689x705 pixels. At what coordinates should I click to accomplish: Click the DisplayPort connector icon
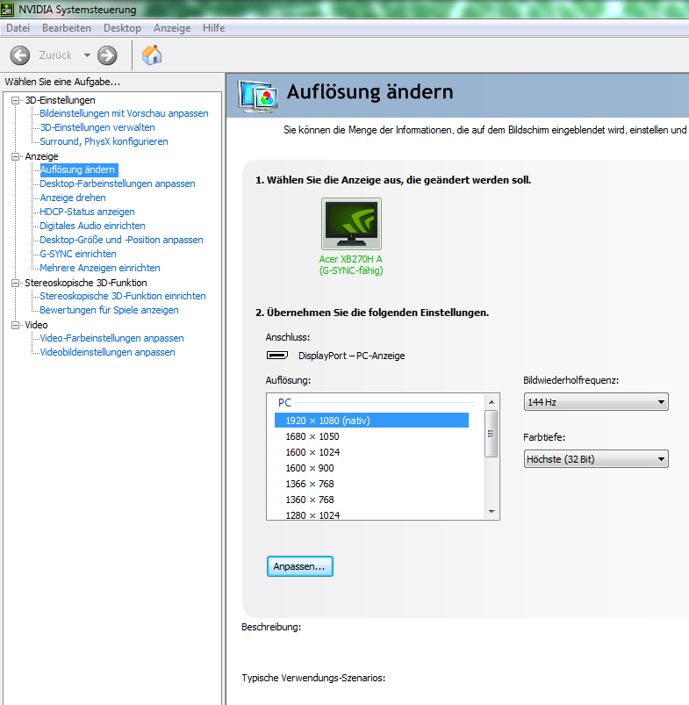click(x=277, y=356)
